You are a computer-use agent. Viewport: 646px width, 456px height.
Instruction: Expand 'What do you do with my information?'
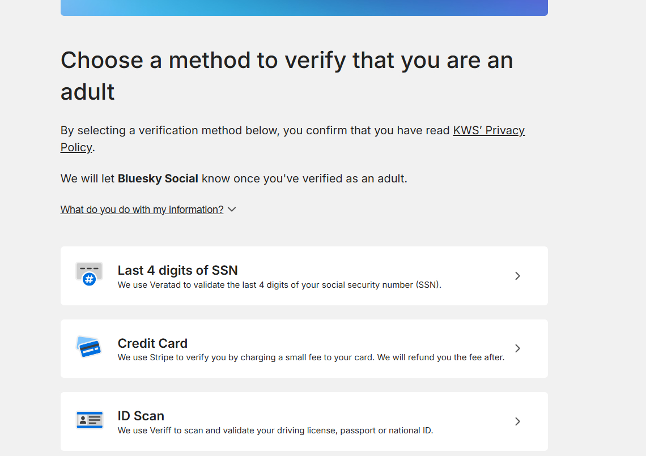[x=142, y=210]
